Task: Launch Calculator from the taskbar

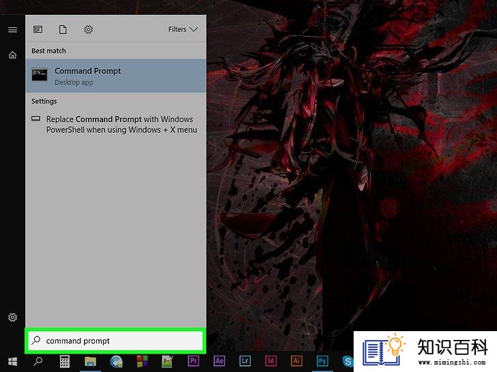Action: [64, 361]
